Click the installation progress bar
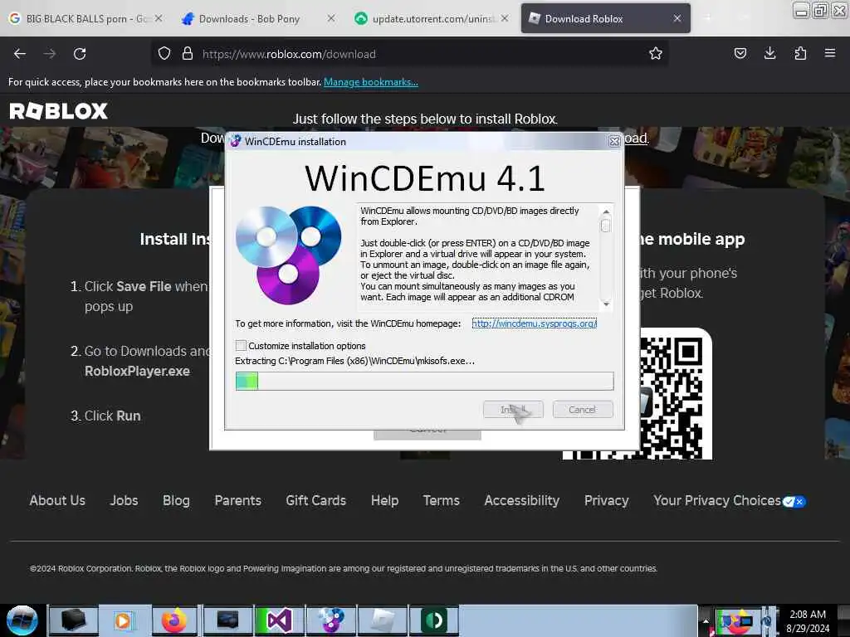Image resolution: width=850 pixels, height=637 pixels. pos(424,382)
